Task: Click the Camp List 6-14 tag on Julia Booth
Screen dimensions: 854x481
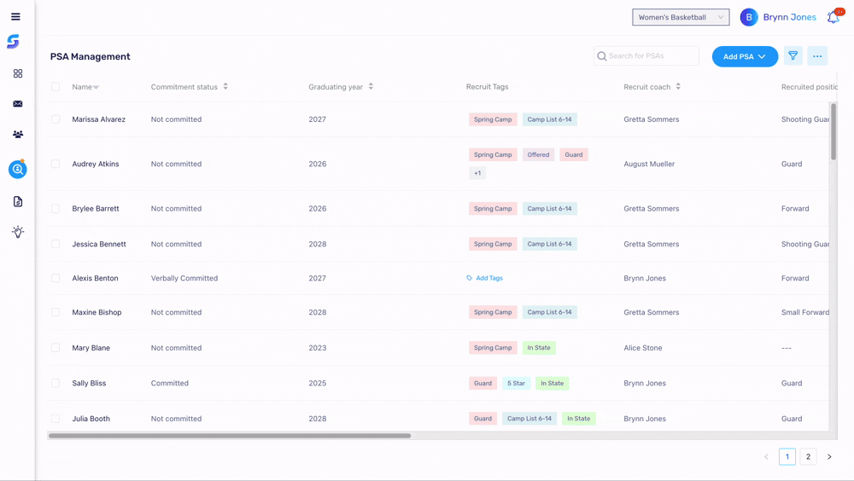Action: click(529, 419)
